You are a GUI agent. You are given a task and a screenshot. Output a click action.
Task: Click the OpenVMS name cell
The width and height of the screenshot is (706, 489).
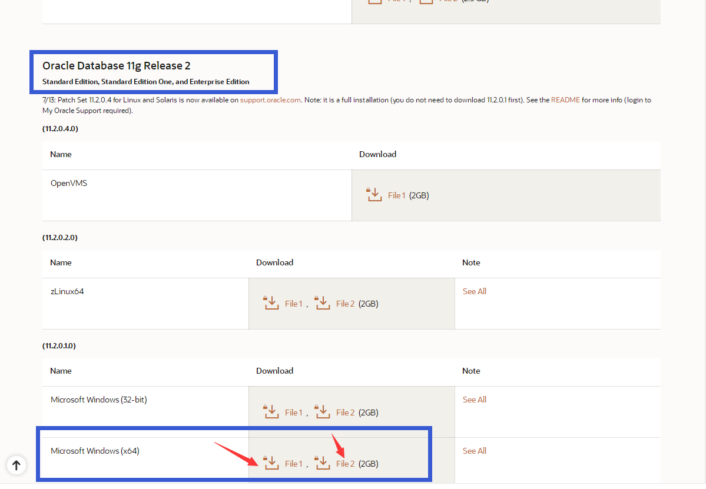(x=197, y=195)
